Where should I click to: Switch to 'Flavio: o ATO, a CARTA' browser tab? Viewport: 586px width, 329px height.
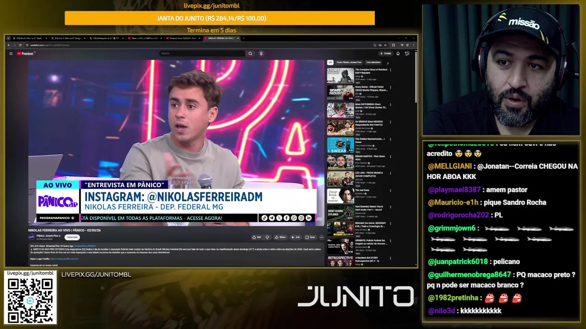click(x=145, y=38)
